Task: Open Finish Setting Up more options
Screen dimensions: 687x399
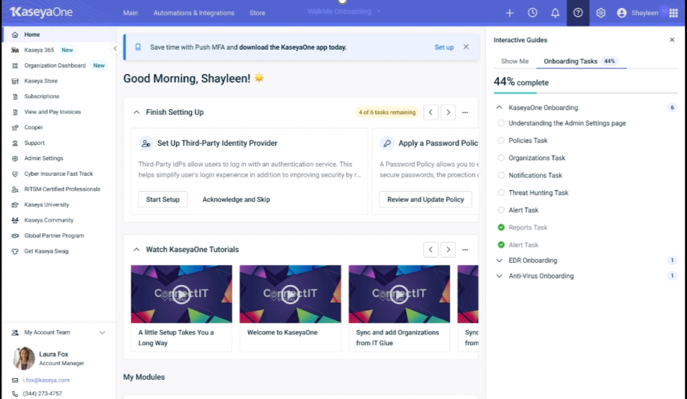Action: click(465, 113)
